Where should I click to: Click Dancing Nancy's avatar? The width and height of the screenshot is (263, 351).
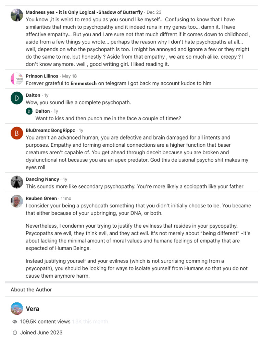pos(17,182)
